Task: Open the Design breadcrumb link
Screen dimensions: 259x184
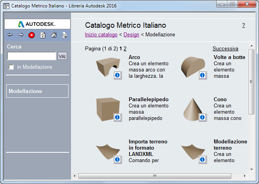Action: pyautogui.click(x=131, y=35)
